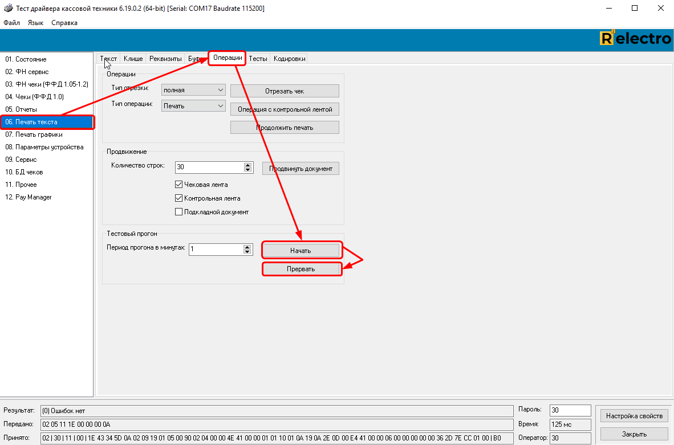Select 08. Параметры устройства in the list
674x445 pixels.
[x=44, y=147]
